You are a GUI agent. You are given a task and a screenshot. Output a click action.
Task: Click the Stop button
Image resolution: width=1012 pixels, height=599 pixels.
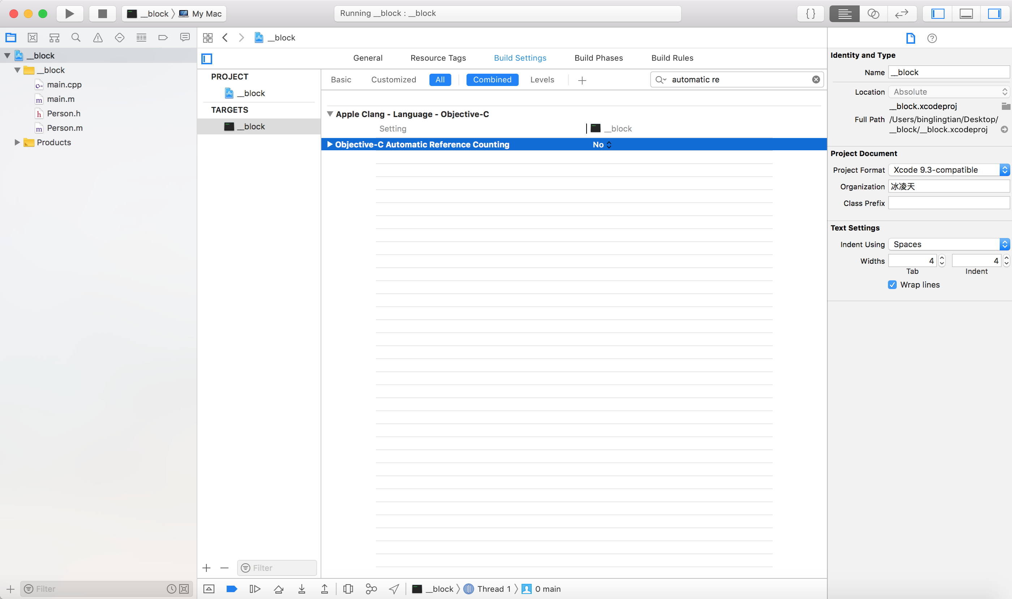tap(103, 14)
